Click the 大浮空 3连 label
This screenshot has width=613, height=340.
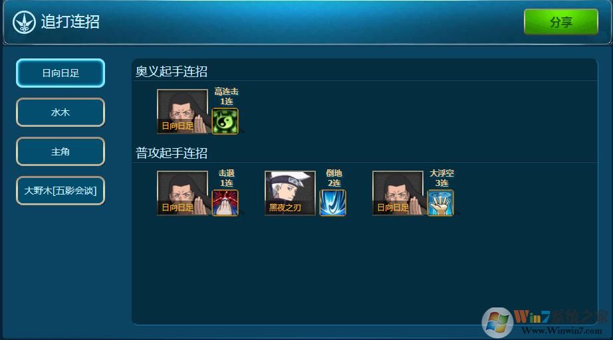(x=441, y=178)
